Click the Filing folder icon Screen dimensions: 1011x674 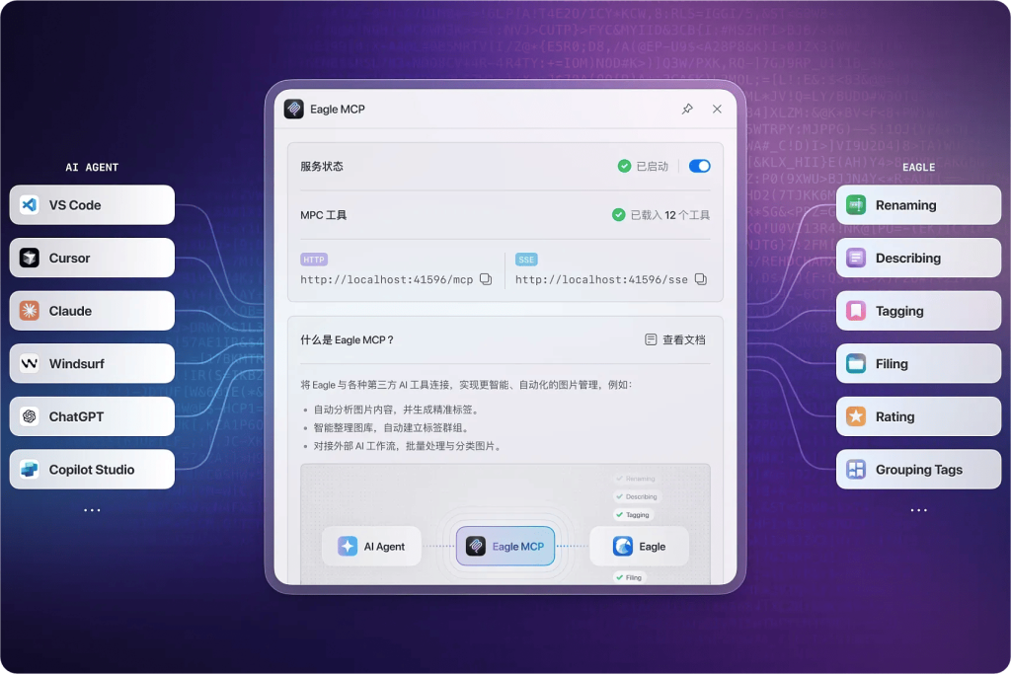856,364
